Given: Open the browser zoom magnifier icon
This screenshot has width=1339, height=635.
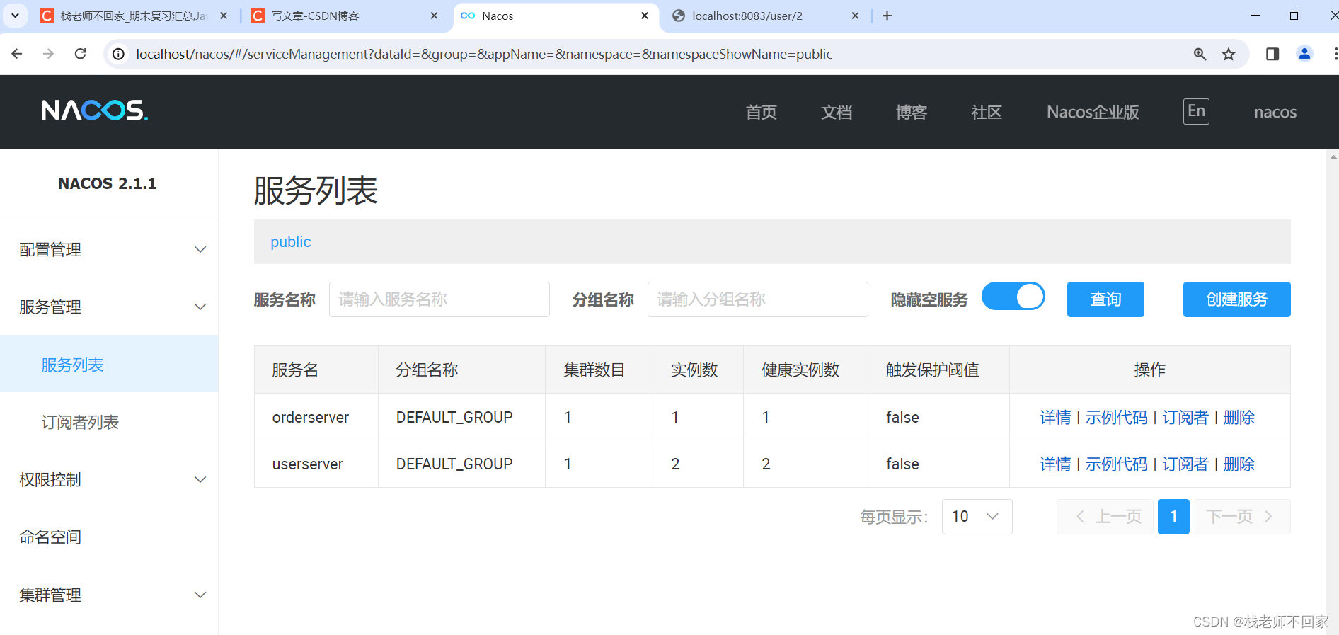Looking at the screenshot, I should (x=1200, y=54).
